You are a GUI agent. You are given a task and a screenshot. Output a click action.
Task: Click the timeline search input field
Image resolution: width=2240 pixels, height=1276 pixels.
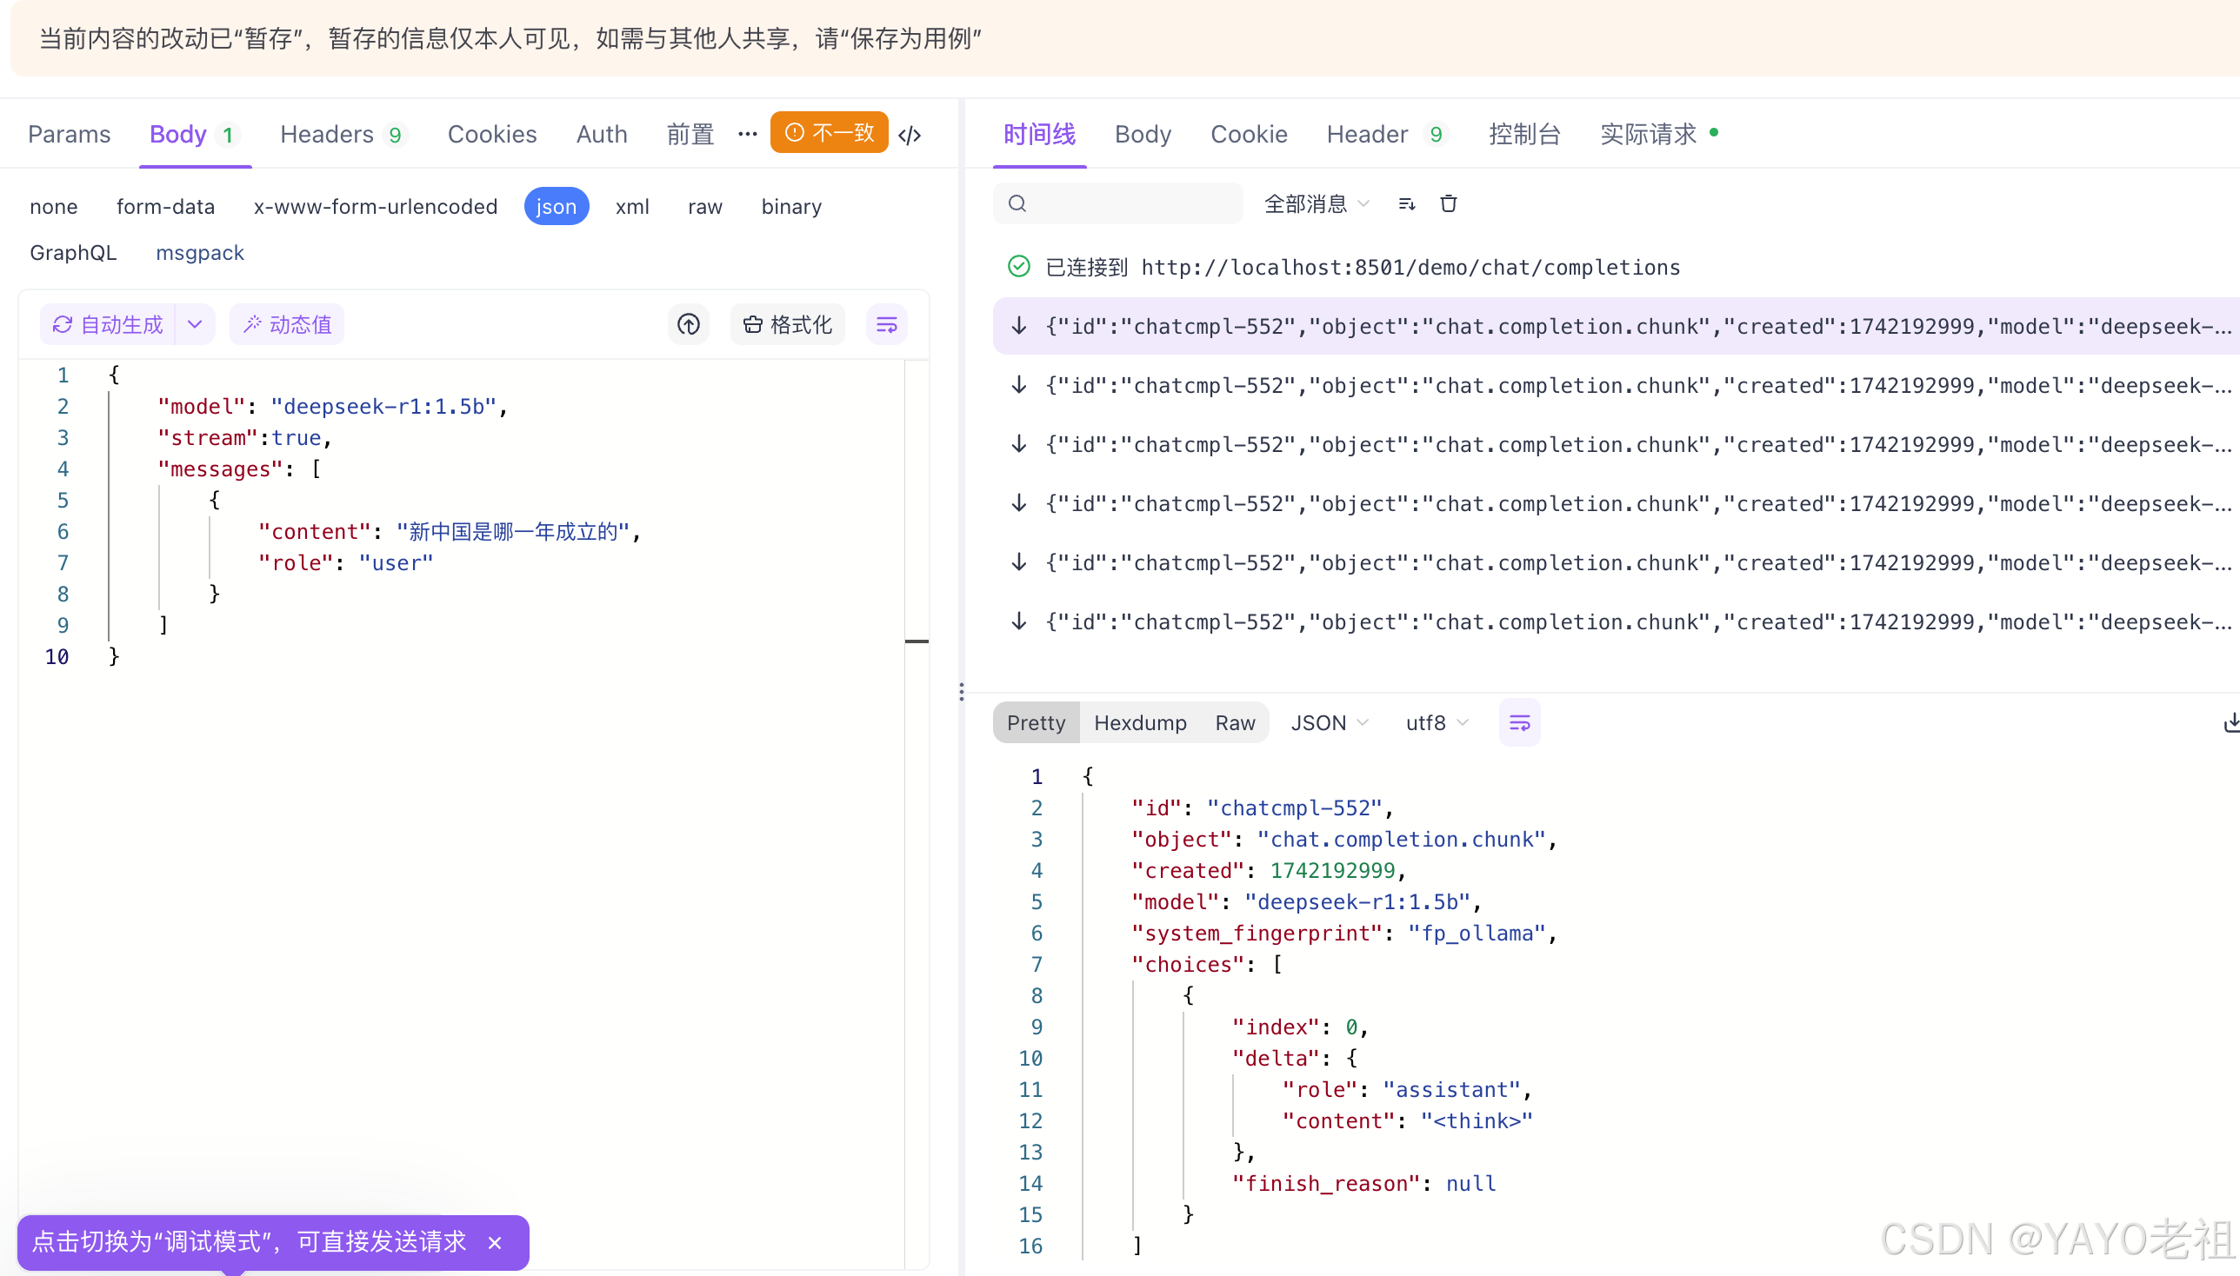(x=1131, y=204)
